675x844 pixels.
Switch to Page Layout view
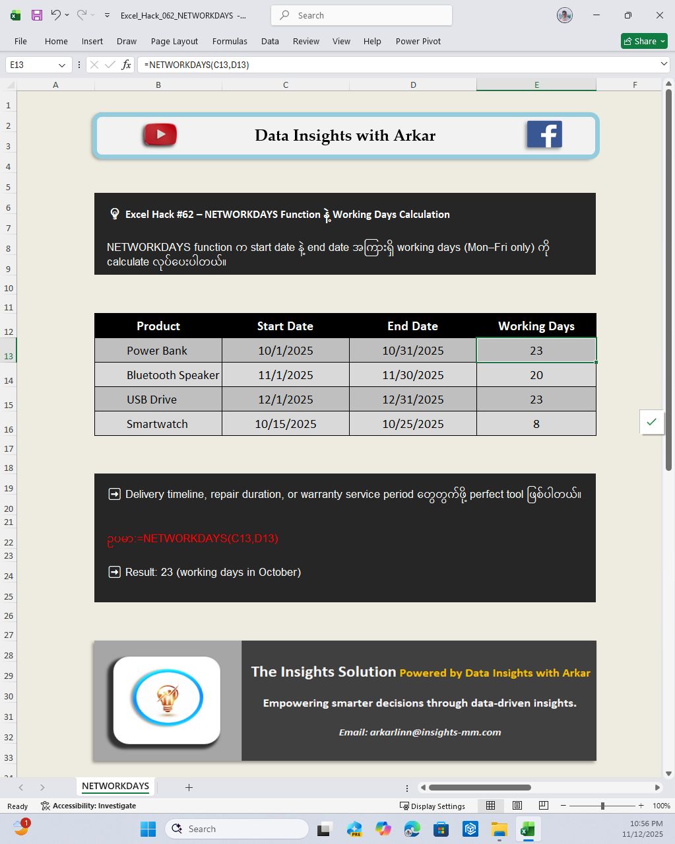(517, 806)
